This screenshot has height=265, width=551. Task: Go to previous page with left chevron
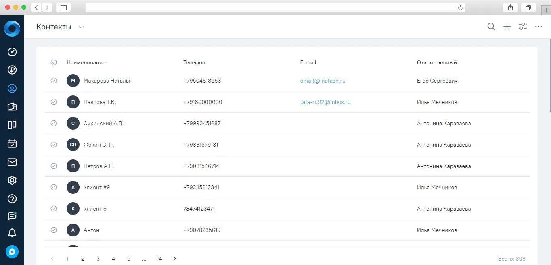(52, 259)
